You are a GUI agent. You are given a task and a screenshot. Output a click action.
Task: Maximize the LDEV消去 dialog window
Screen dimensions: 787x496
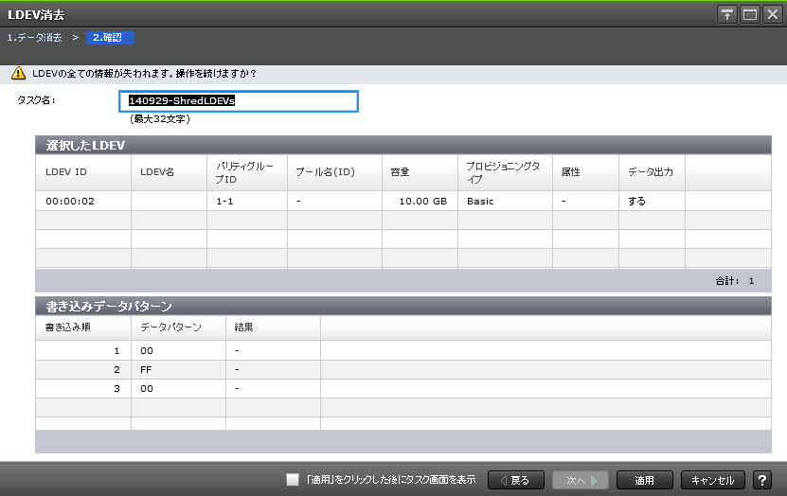point(749,14)
